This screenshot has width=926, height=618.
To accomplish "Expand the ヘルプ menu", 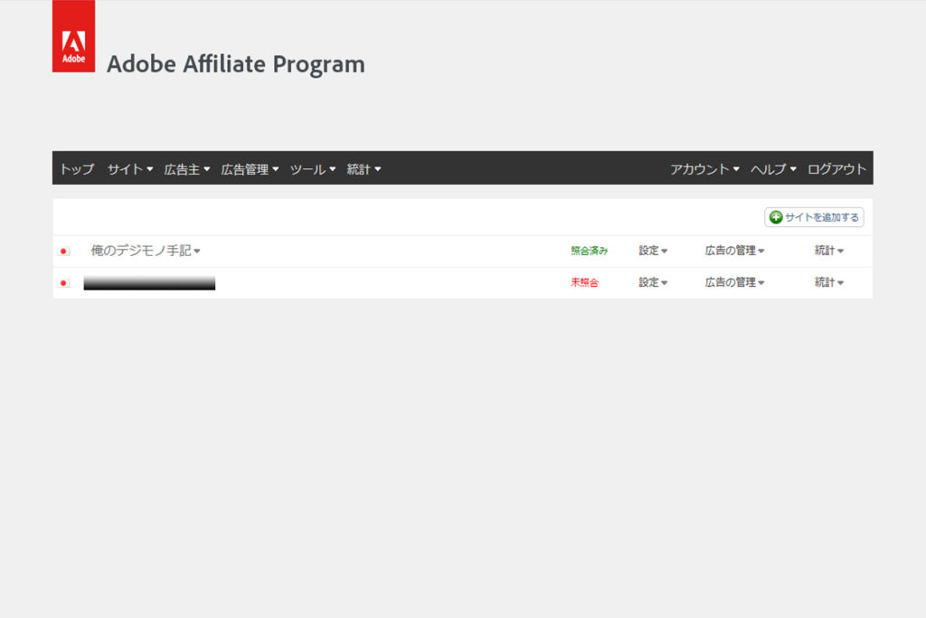I will point(773,169).
